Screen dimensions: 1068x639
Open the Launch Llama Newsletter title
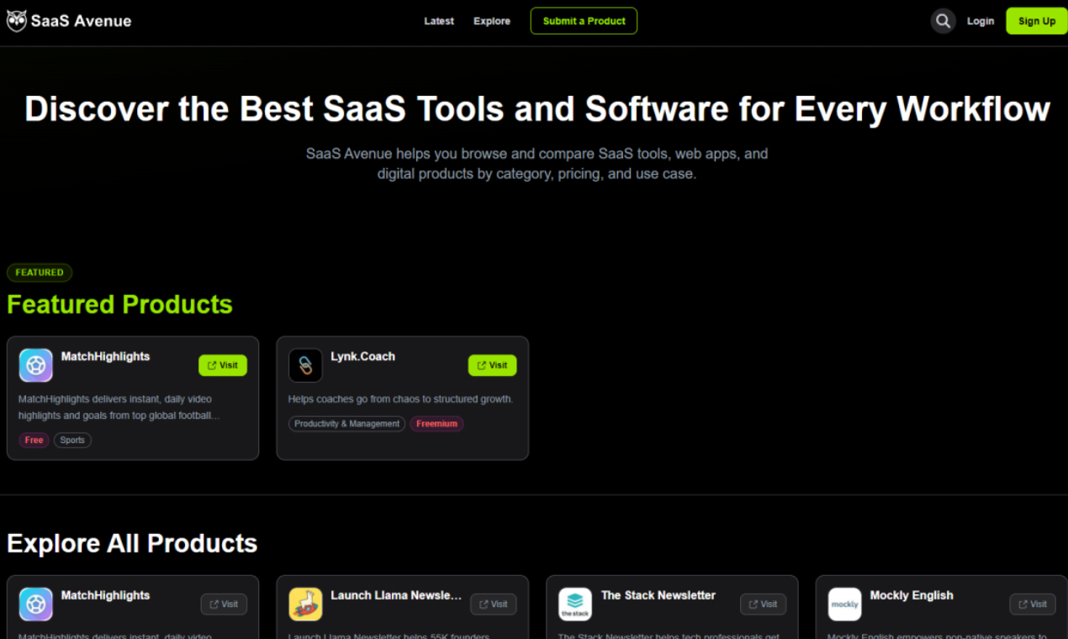396,595
